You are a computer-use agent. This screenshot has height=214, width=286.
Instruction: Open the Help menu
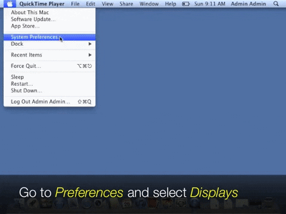pyautogui.click(x=170, y=4)
